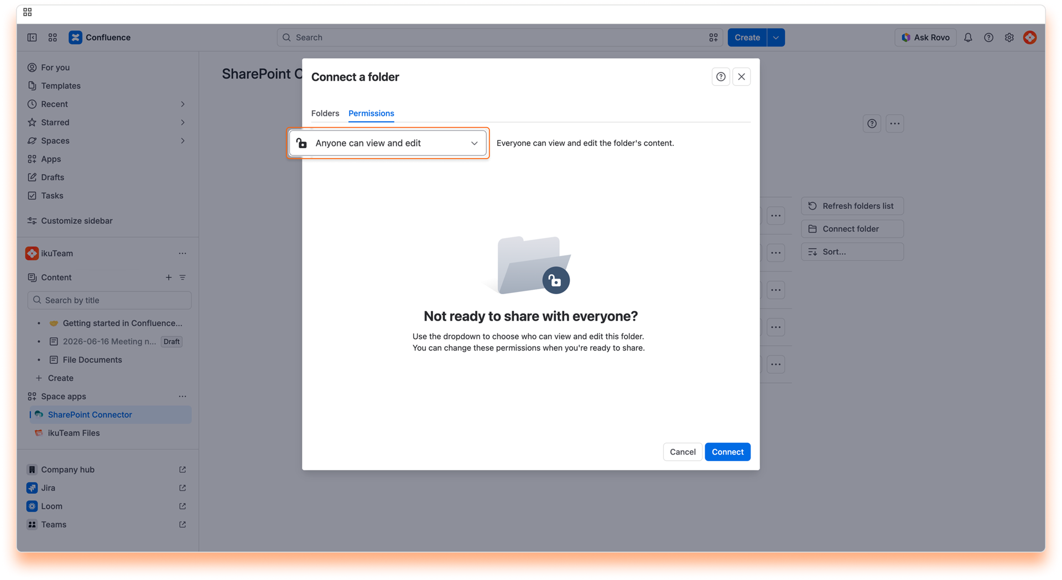Click the Cancel button

click(x=683, y=452)
